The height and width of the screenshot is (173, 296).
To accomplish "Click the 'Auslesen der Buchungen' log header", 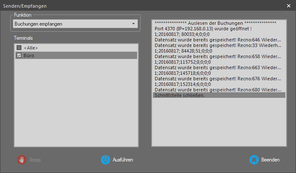I will 215,23.
